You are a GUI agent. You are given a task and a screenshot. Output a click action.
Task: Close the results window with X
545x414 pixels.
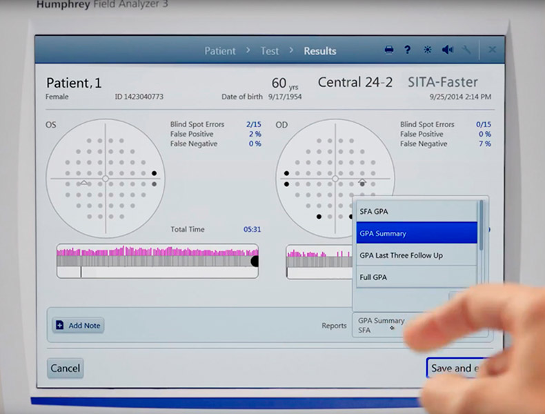492,50
